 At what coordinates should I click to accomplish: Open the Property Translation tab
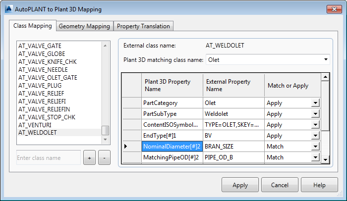(143, 26)
